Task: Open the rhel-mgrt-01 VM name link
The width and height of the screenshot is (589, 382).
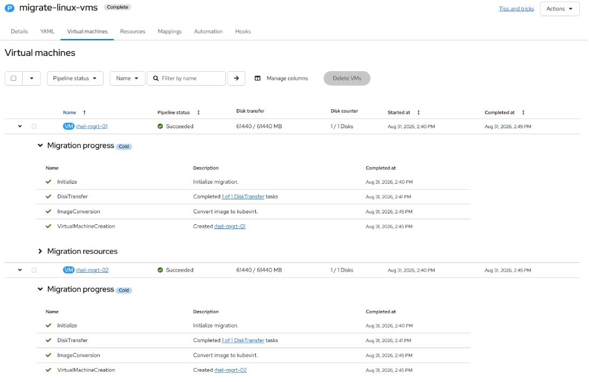Action: click(x=92, y=127)
